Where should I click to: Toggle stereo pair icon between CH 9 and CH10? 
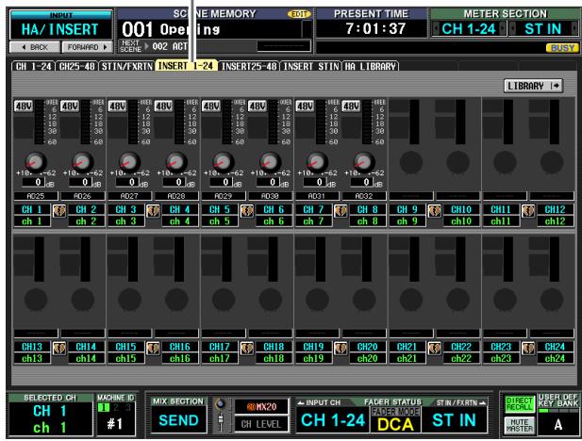[x=434, y=211]
